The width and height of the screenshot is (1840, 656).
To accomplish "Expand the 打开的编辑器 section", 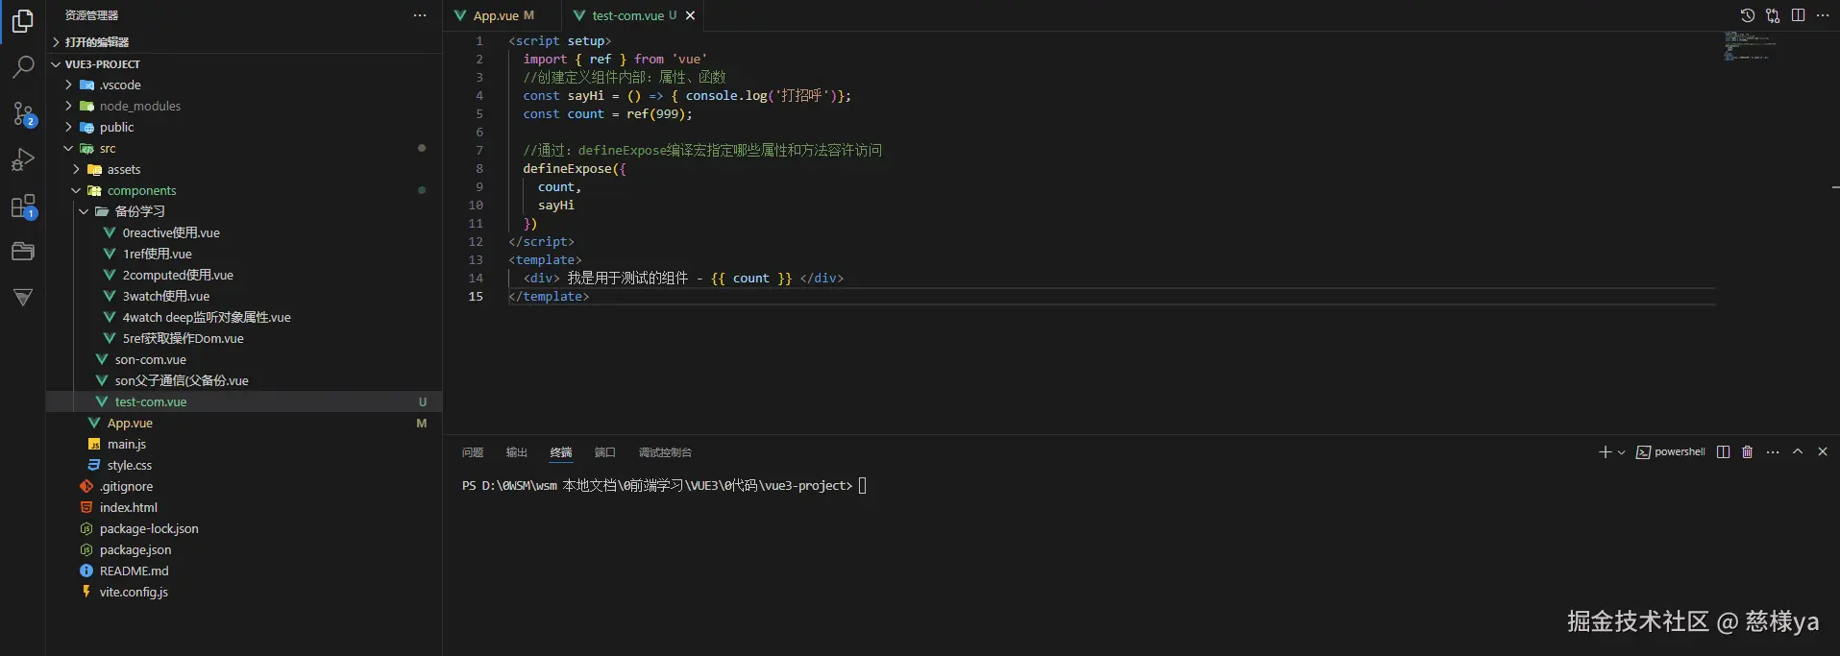I will [244, 42].
